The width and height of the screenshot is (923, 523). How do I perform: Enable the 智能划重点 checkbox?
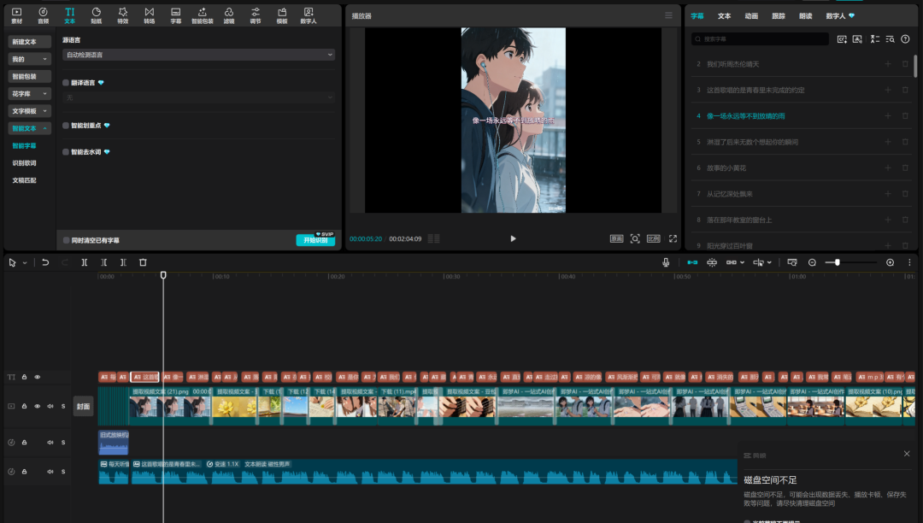coord(66,126)
